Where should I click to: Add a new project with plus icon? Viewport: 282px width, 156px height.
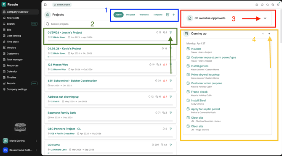(x=173, y=15)
